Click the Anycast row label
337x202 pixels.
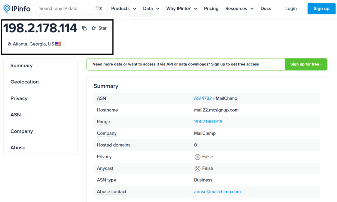click(x=105, y=168)
